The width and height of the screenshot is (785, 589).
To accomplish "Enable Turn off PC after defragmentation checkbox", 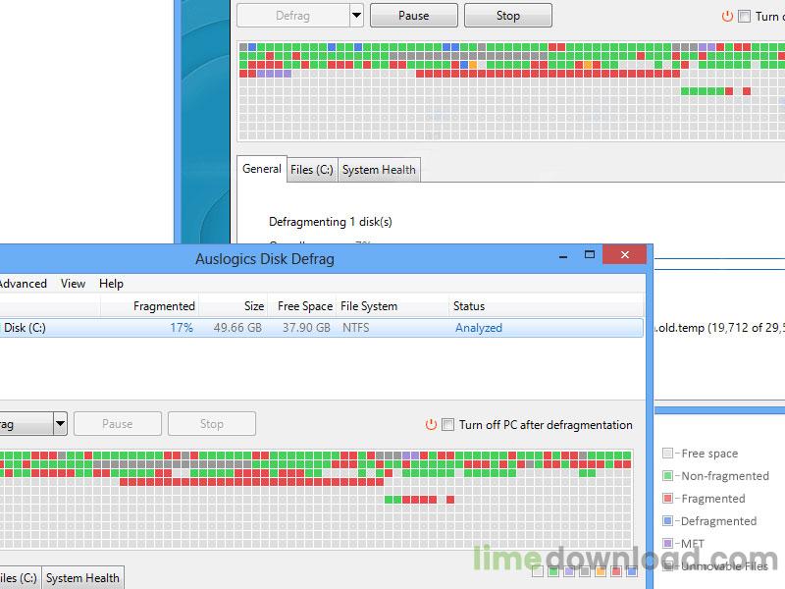I will tap(448, 425).
